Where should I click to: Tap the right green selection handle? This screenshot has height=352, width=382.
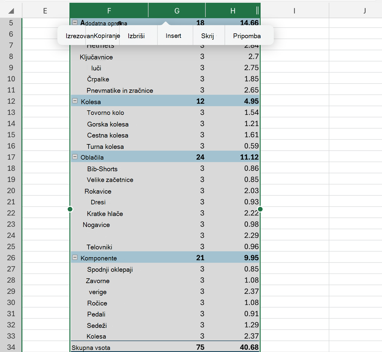click(260, 209)
